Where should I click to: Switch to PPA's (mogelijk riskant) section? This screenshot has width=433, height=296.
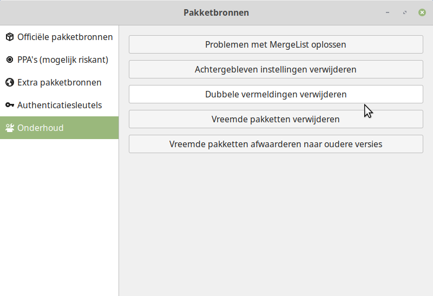pos(60,60)
